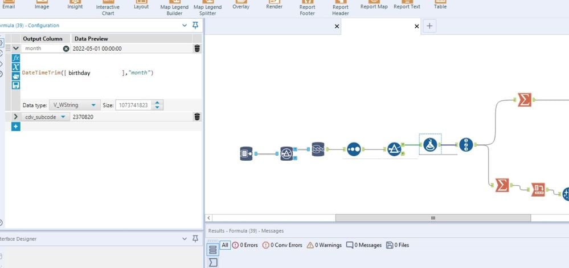
Task: Show All messages in the Results panel
Action: (225, 245)
